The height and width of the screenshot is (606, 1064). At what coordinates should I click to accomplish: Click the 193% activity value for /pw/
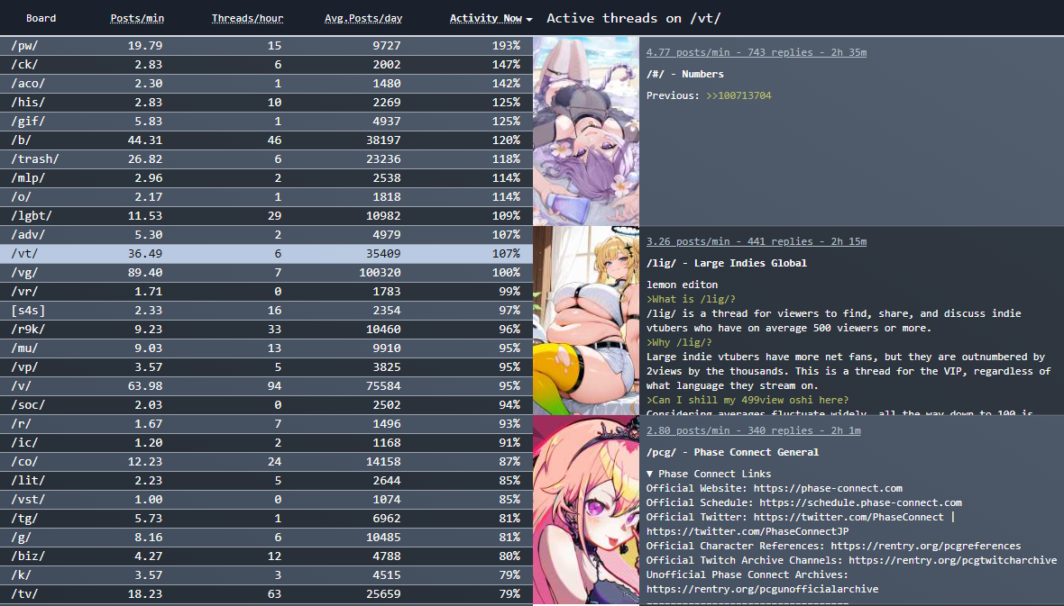[506, 45]
